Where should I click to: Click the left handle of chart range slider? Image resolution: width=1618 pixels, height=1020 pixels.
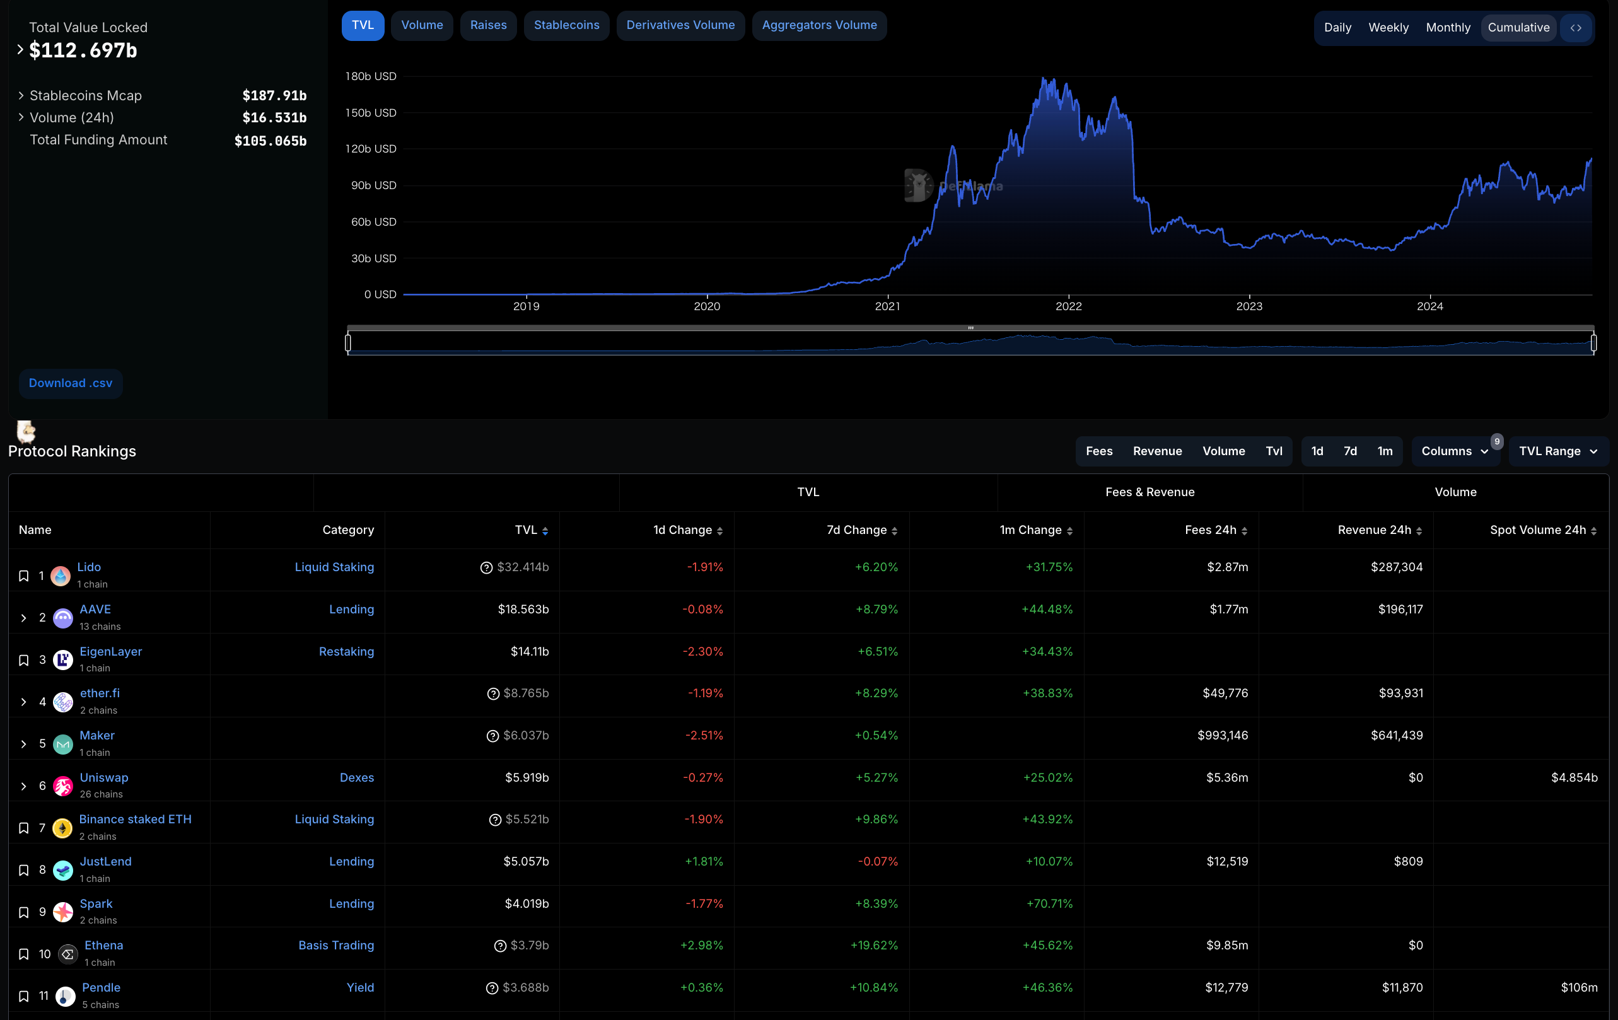coord(348,344)
